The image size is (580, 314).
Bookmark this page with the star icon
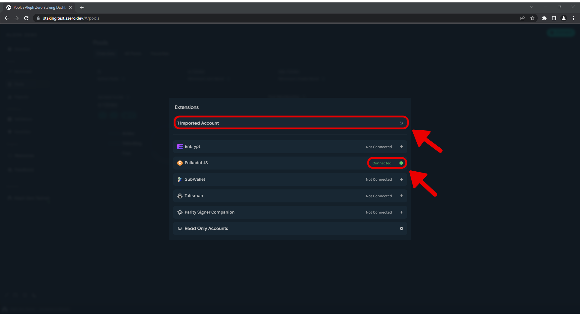click(x=532, y=18)
